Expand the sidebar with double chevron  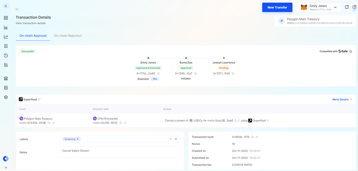point(6,168)
